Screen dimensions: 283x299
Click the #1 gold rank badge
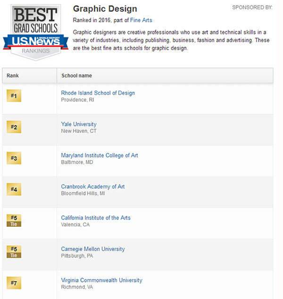(x=14, y=96)
